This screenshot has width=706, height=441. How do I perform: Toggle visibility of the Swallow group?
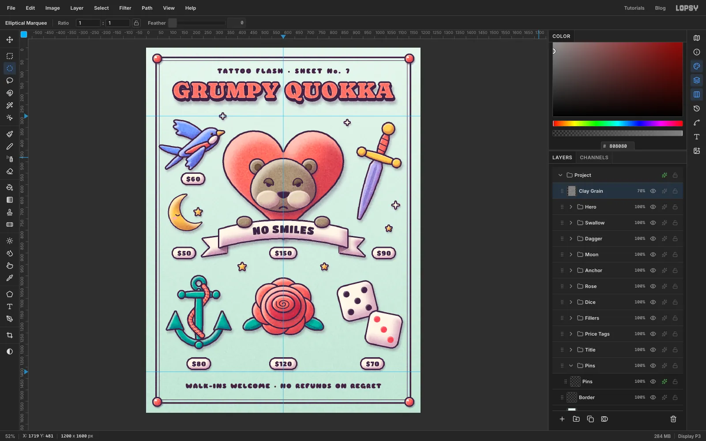[x=653, y=223]
